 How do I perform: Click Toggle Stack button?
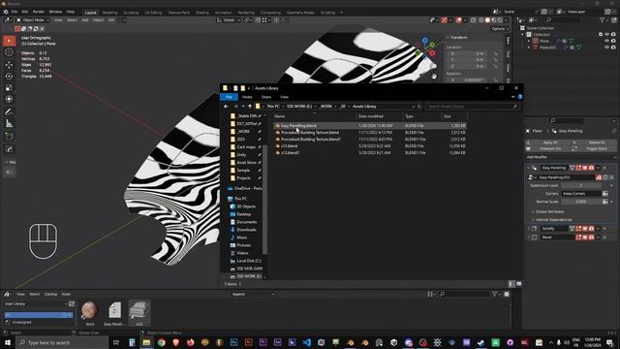pyautogui.click(x=597, y=148)
